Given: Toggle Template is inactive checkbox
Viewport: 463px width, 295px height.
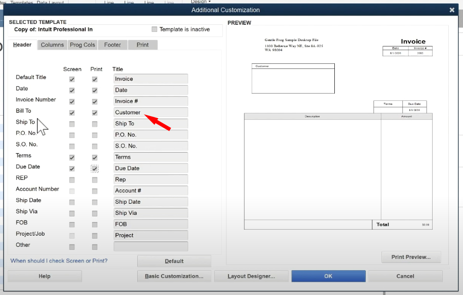Looking at the screenshot, I should point(155,29).
